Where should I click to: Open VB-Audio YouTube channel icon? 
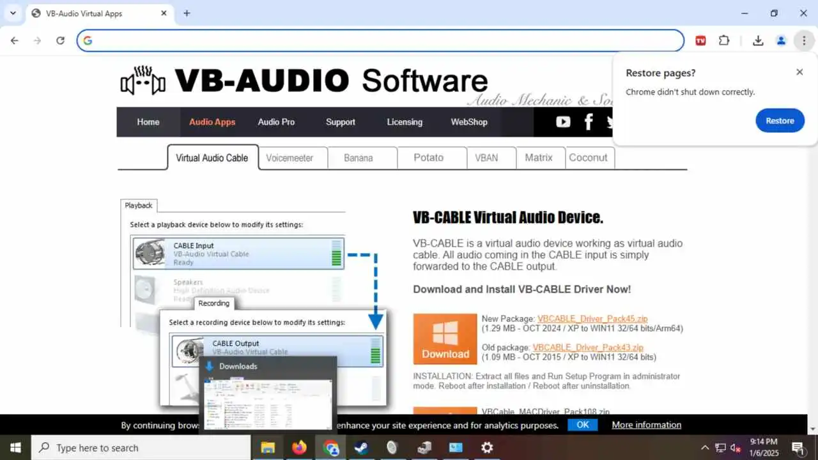pyautogui.click(x=563, y=121)
